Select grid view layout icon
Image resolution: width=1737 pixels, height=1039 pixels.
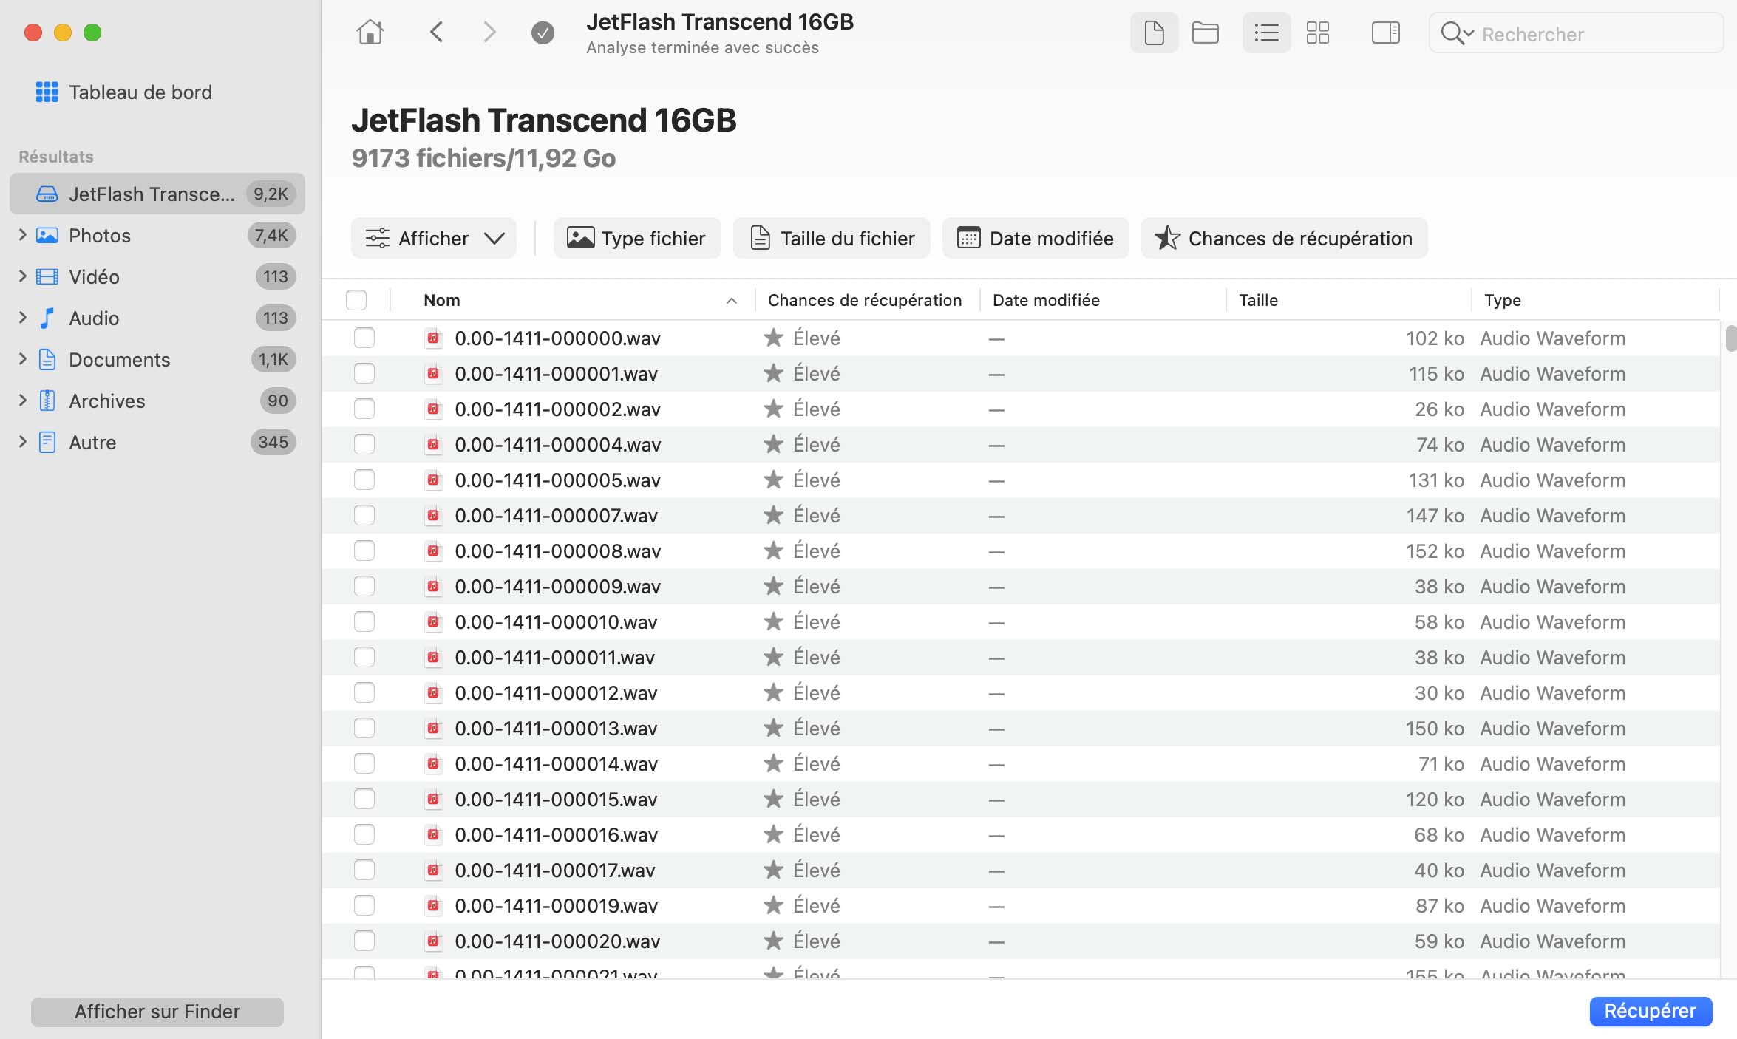1317,33
